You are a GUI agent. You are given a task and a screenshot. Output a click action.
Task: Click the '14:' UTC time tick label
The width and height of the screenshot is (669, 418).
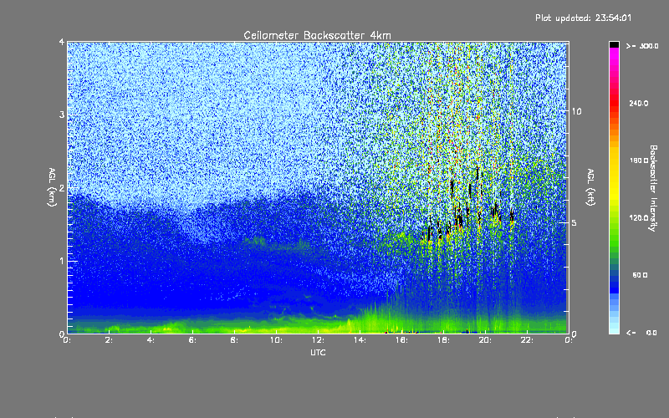click(x=360, y=340)
